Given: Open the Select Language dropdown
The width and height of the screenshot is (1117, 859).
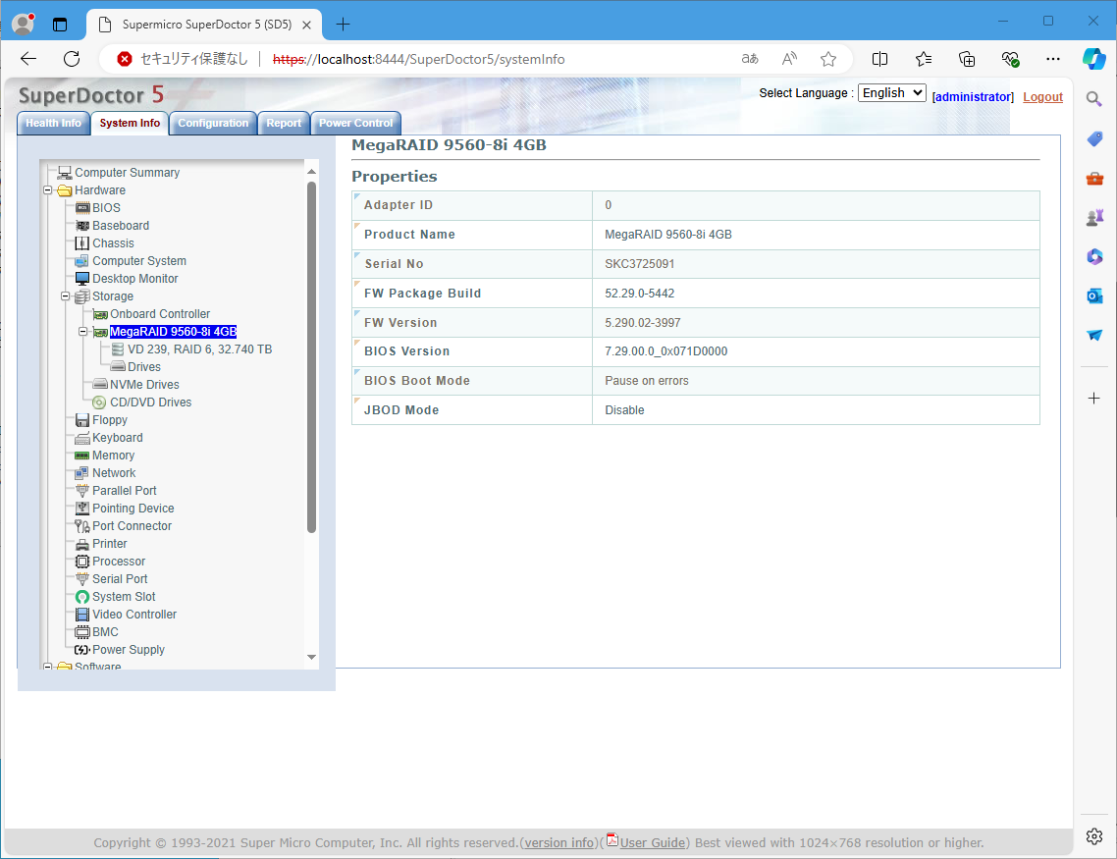Looking at the screenshot, I should [891, 92].
